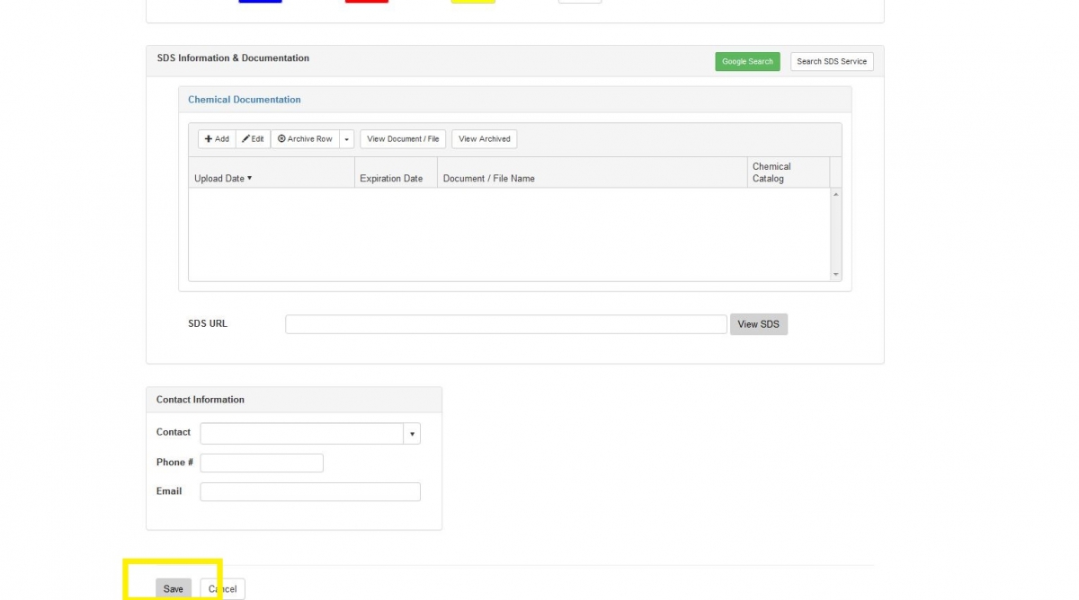Click the View SDS button

(758, 323)
